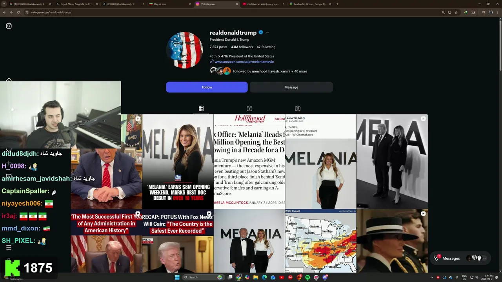Screen dimensions: 502x282
Task: Open Microsoft Edge from the taskbar
Action: (x=264, y=277)
